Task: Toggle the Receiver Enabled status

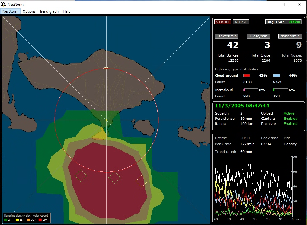Action: coord(290,124)
